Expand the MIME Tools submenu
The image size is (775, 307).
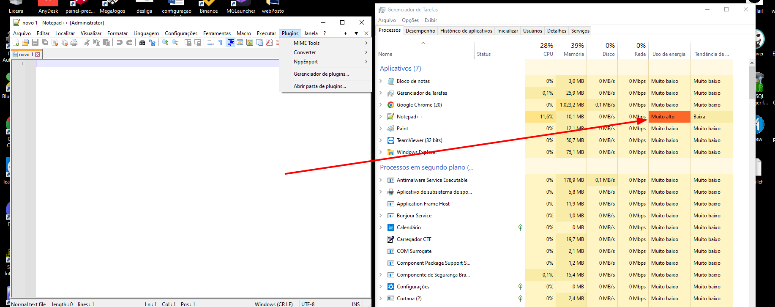326,43
